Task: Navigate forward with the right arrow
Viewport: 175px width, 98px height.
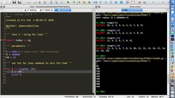Action: [163, 2]
